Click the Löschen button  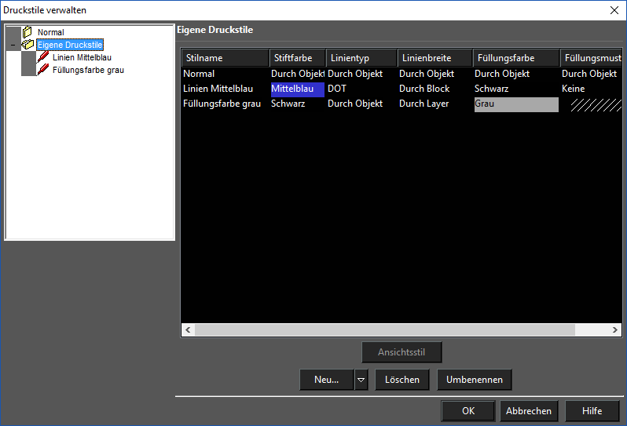coord(401,380)
